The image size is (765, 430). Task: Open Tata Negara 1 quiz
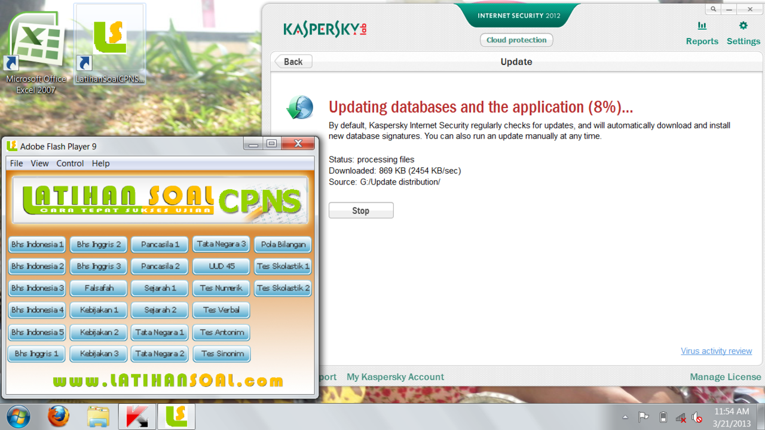point(160,332)
